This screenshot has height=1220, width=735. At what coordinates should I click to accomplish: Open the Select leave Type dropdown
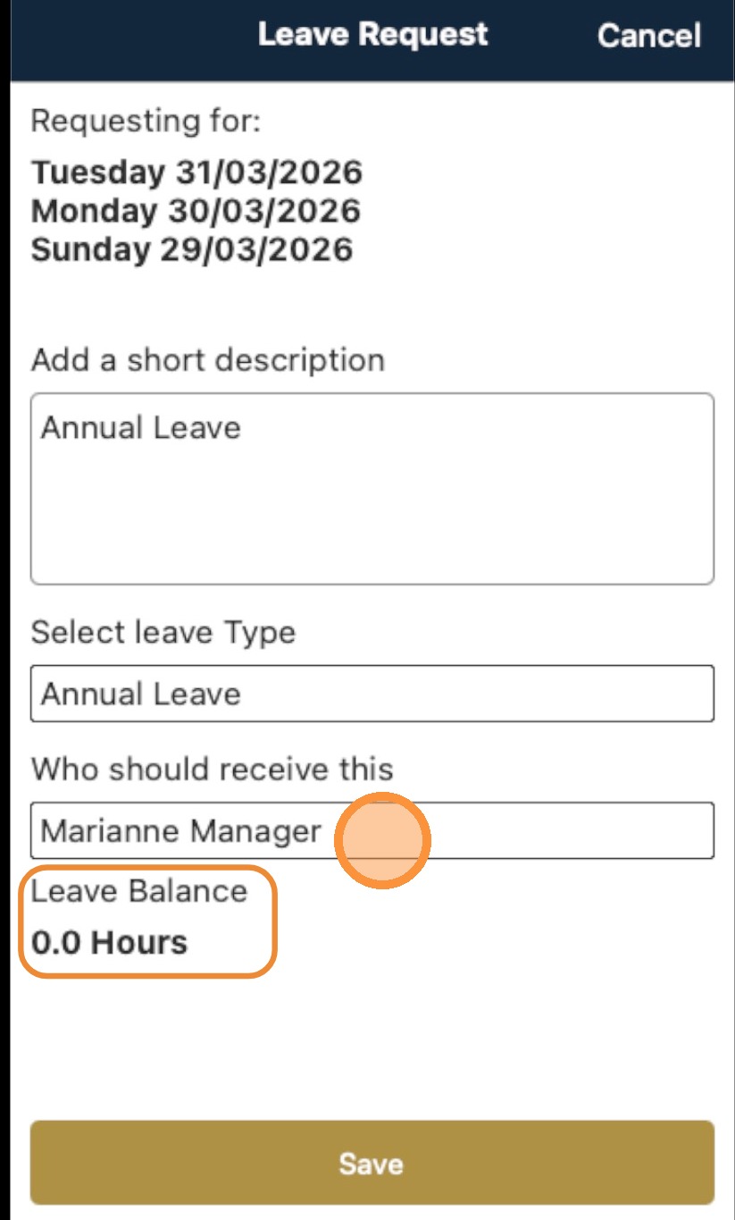coord(372,694)
